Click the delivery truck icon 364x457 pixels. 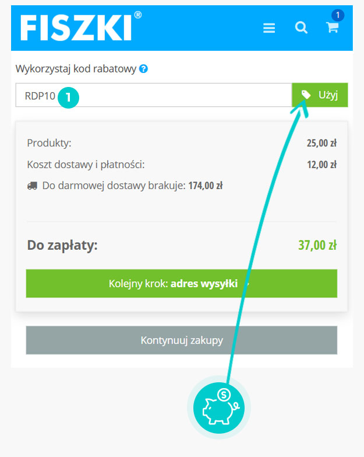pyautogui.click(x=32, y=186)
